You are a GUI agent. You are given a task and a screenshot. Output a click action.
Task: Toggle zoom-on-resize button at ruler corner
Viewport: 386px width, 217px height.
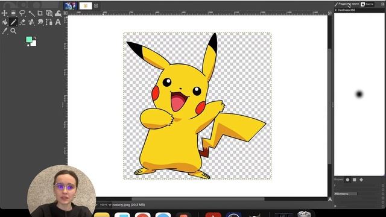tap(330, 13)
